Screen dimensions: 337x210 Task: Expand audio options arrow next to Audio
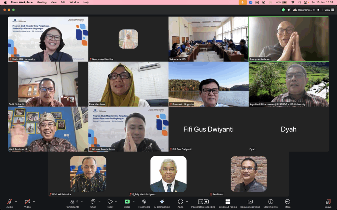(16, 201)
